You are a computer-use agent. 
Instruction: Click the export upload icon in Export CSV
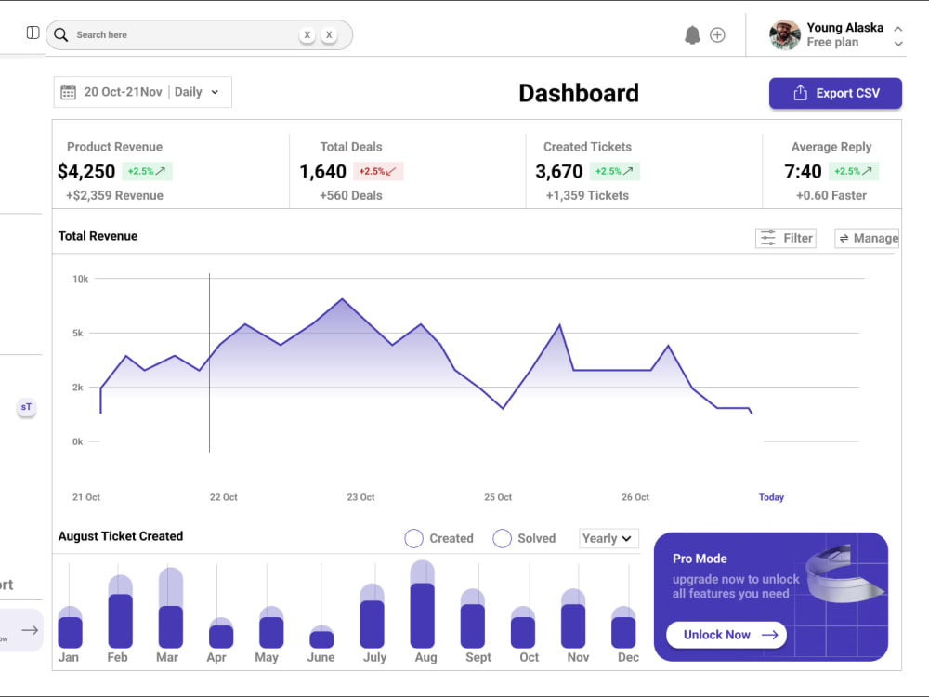[x=801, y=92]
